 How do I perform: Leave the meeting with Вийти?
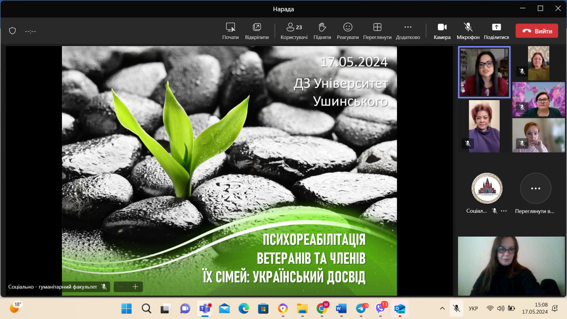click(536, 31)
